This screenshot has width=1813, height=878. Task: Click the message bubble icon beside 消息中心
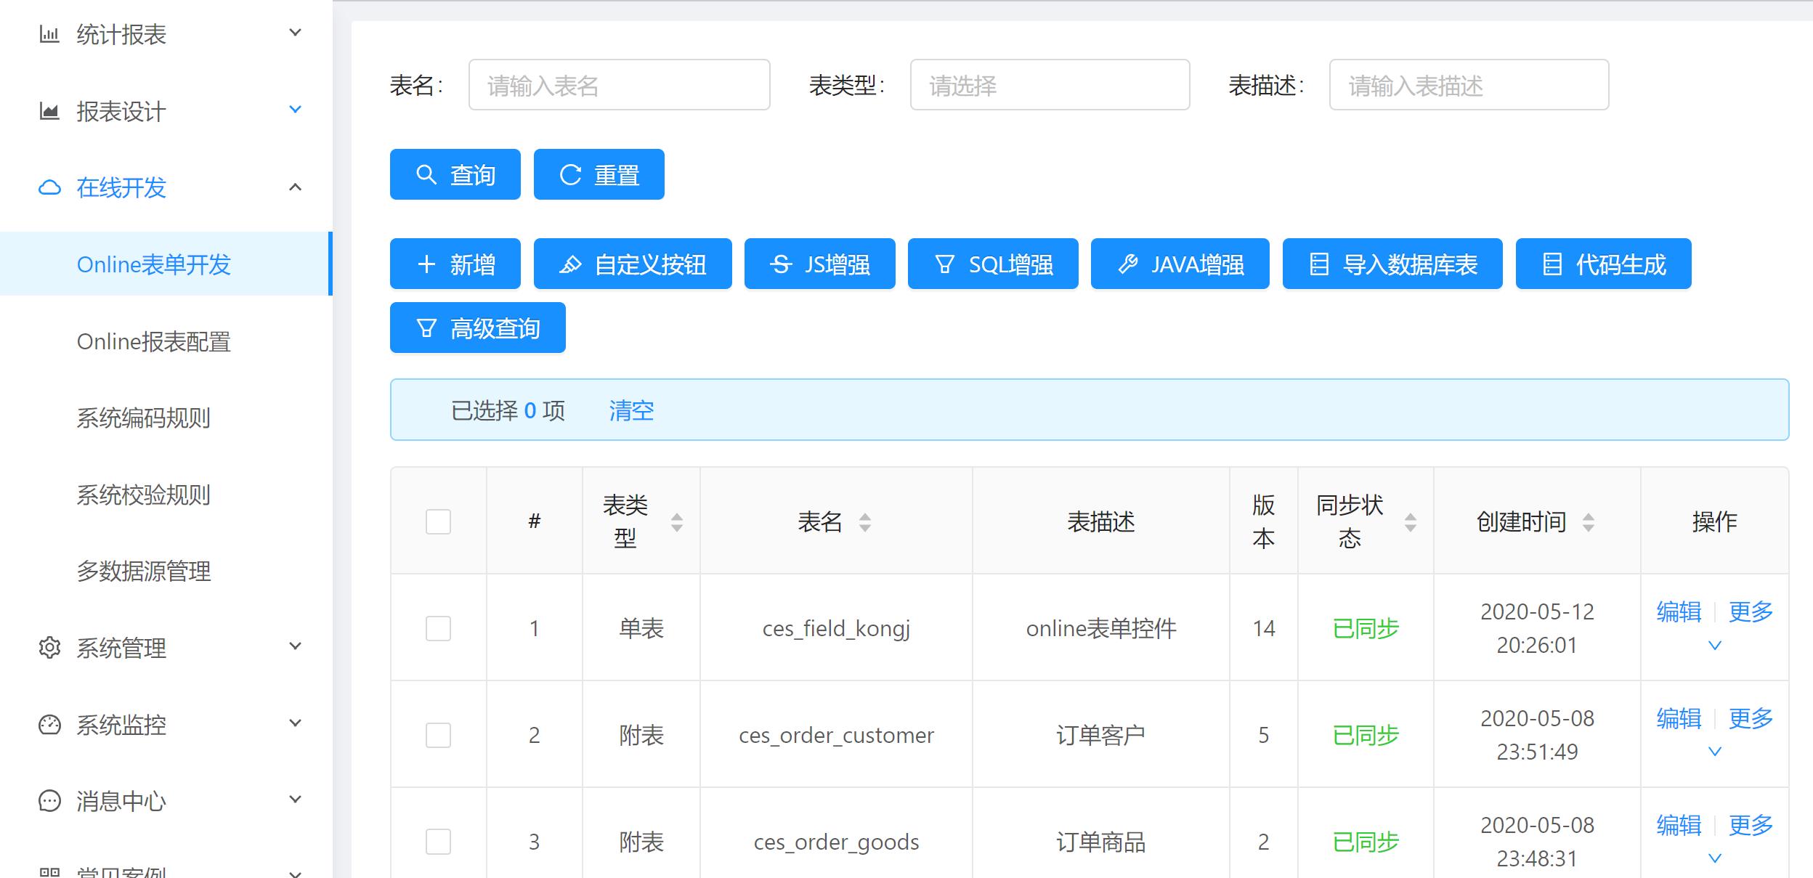pyautogui.click(x=49, y=801)
